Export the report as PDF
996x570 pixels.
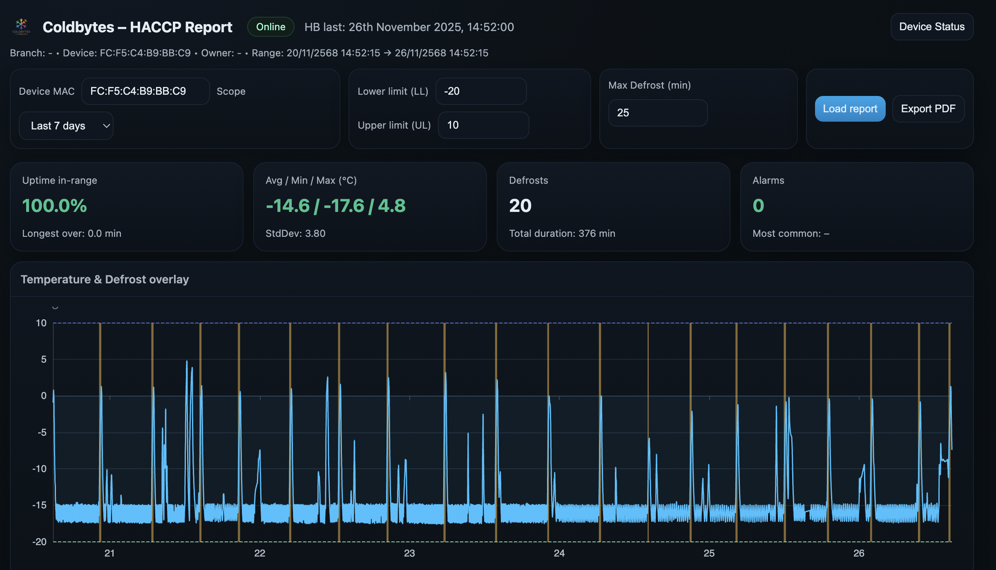click(x=928, y=109)
